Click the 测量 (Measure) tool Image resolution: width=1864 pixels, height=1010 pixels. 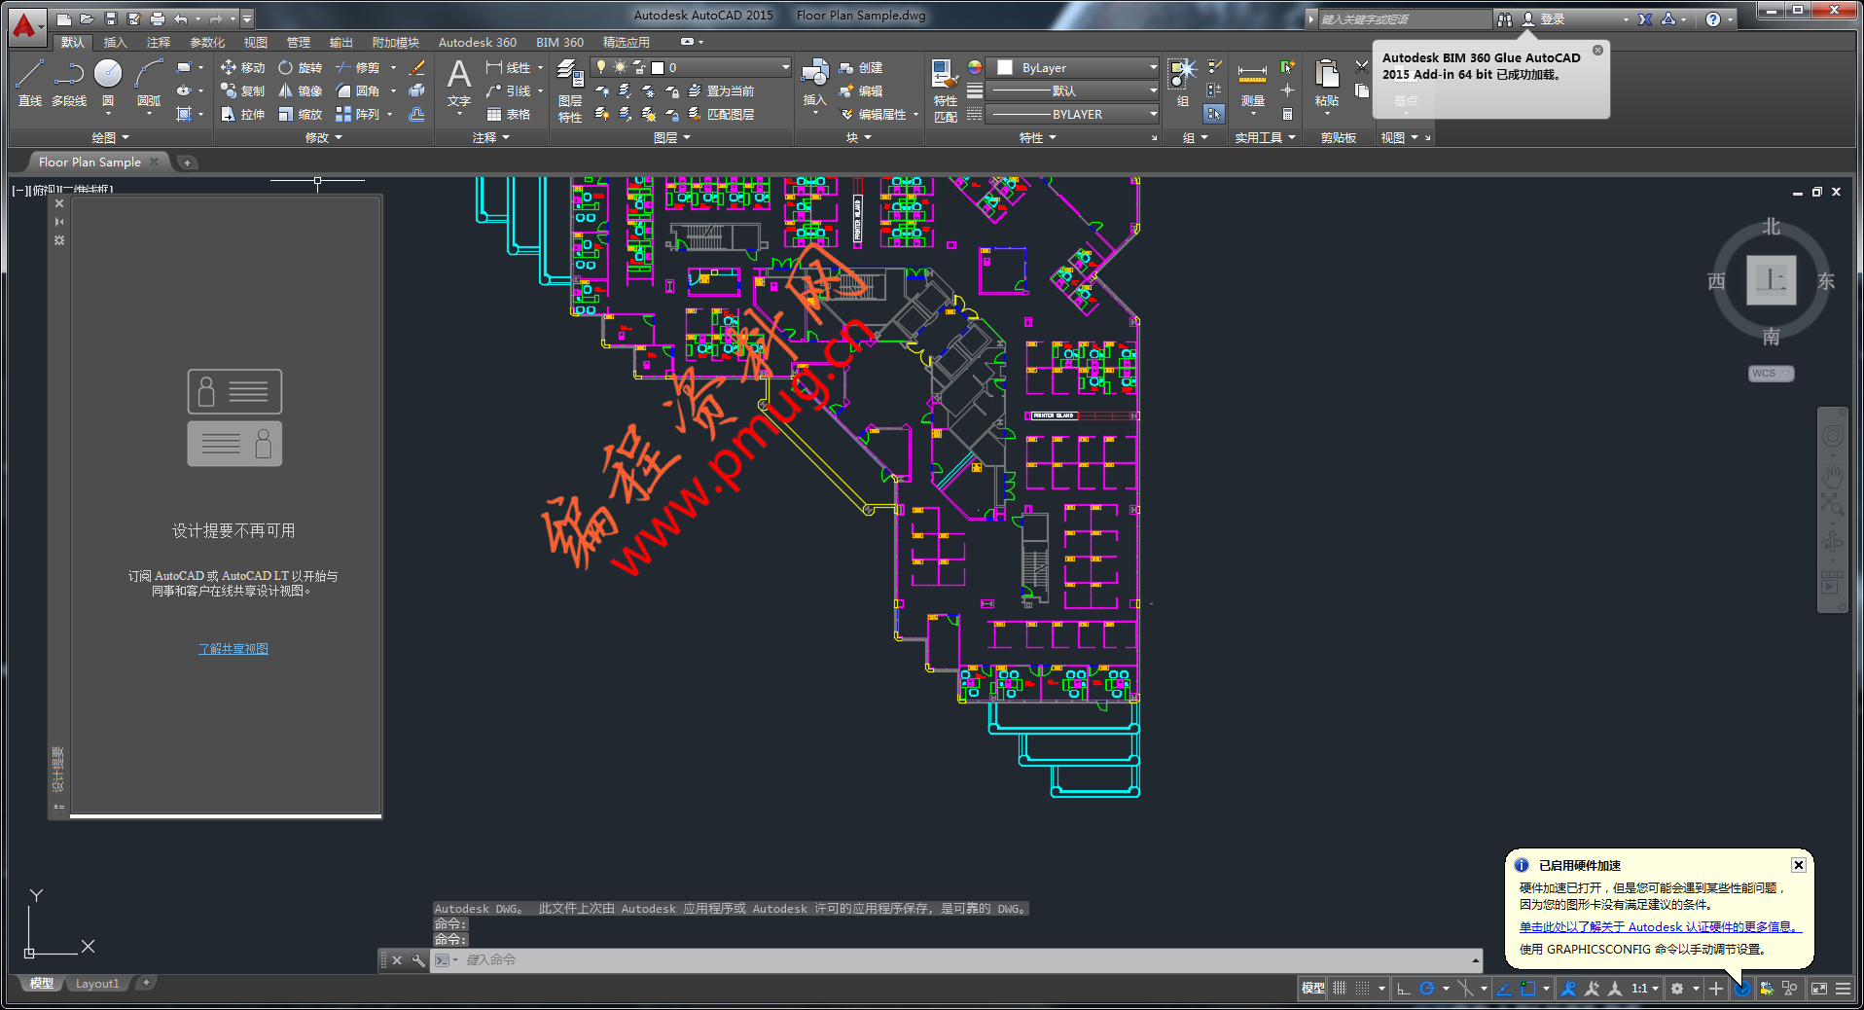(1252, 84)
